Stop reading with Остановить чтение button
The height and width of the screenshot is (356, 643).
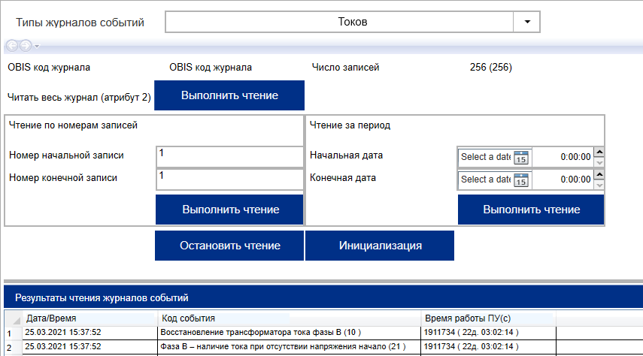(x=229, y=246)
